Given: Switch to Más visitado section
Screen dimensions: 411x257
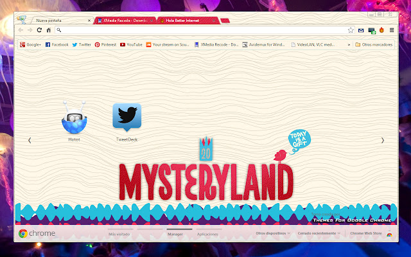Looking at the screenshot, I should (119, 234).
